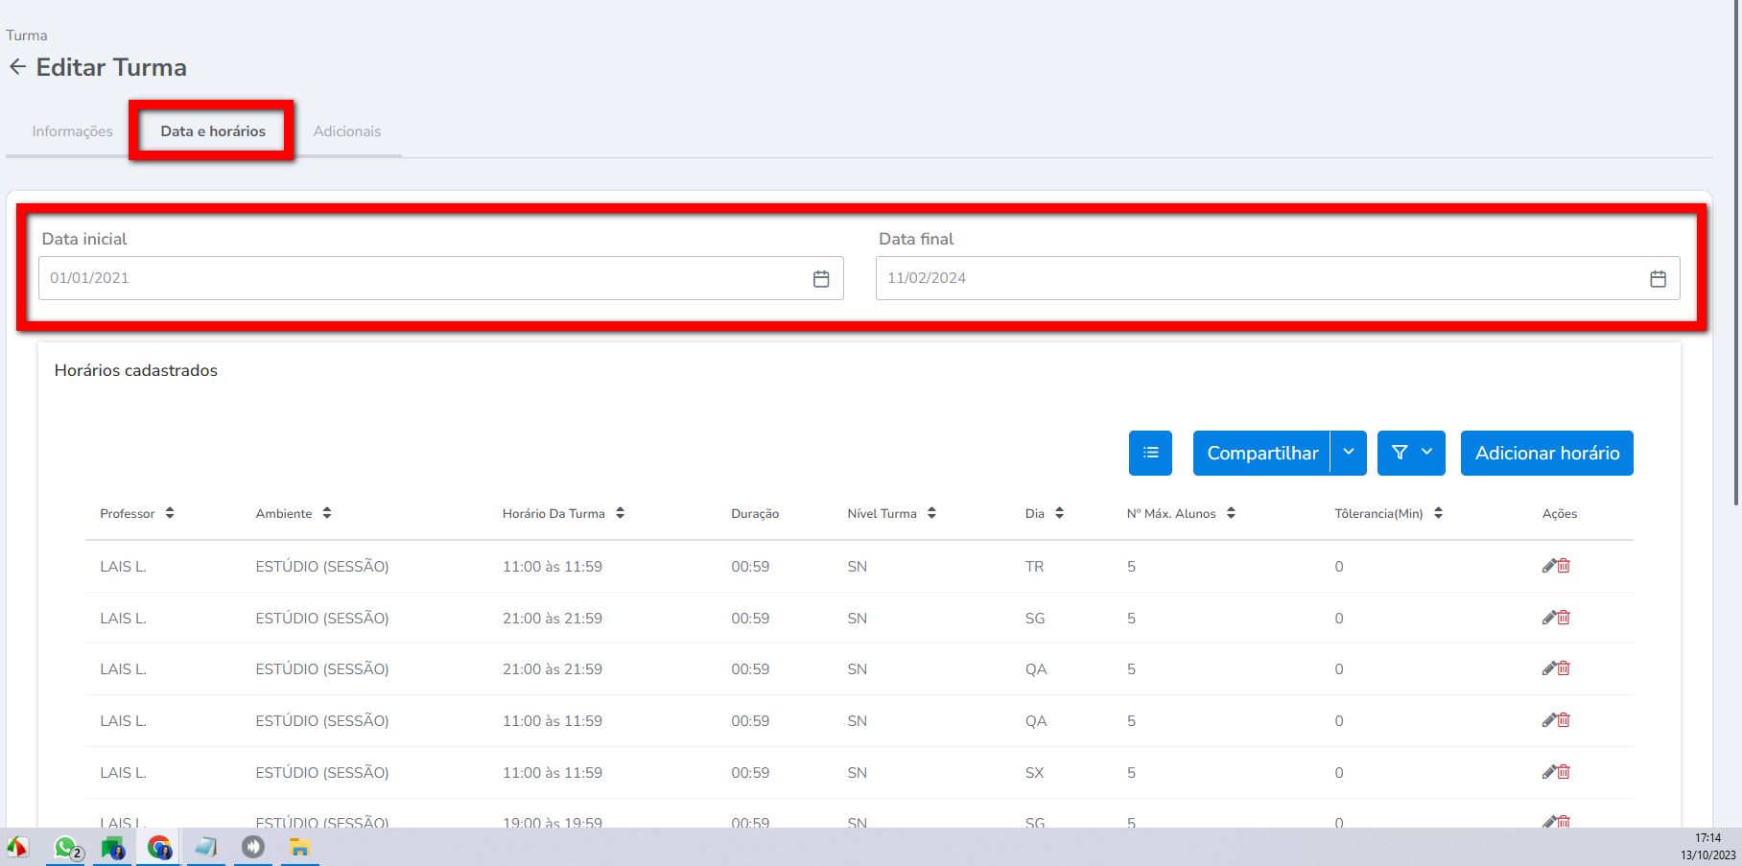This screenshot has height=866, width=1742.
Task: Edit the SG 21:00 schedule row
Action: 1548,618
